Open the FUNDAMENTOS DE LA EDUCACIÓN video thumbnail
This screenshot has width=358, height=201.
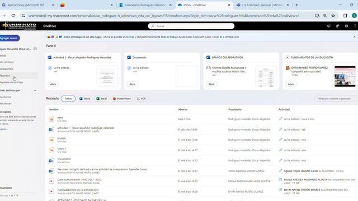345,76
